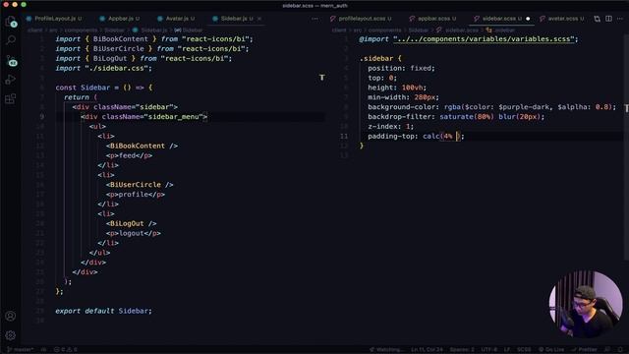Image resolution: width=629 pixels, height=354 pixels.
Task: Change language mode via SCSS indicator
Action: point(524,350)
